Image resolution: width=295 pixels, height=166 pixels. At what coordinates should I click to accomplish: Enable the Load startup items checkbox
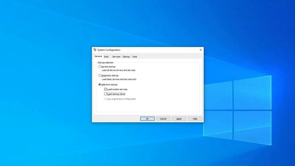point(106,94)
